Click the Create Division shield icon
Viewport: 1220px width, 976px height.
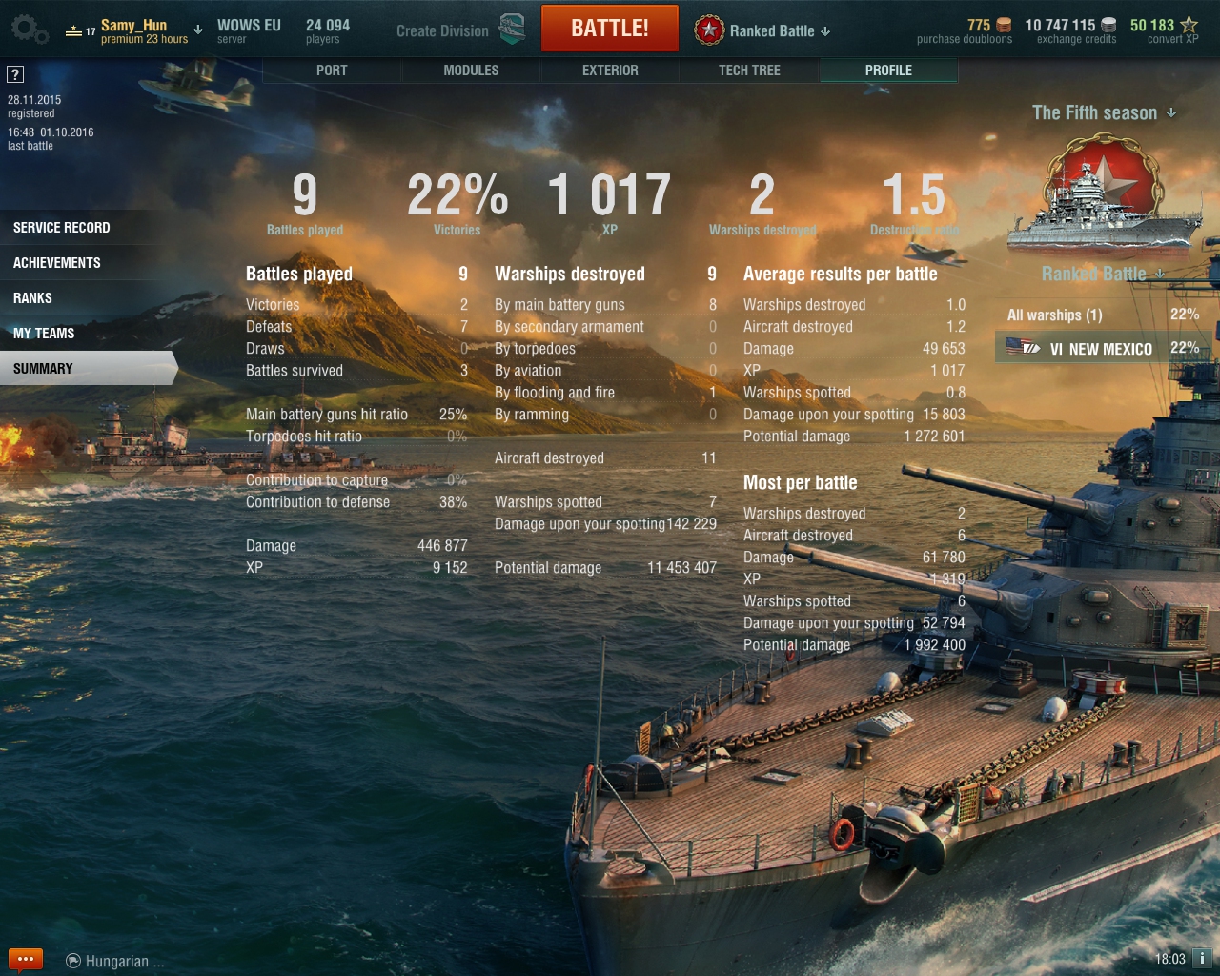513,30
